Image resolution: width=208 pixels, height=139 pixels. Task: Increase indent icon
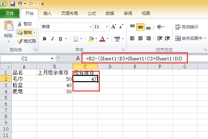point(167,38)
